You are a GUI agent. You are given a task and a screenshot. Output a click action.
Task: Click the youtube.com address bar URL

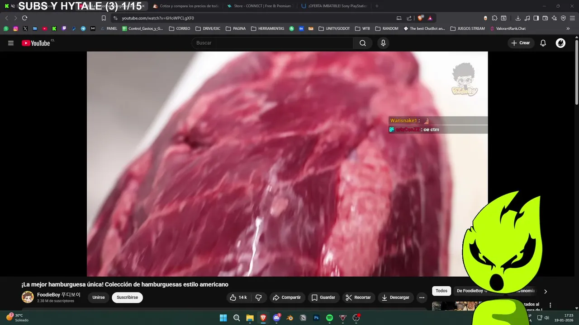coord(158,18)
